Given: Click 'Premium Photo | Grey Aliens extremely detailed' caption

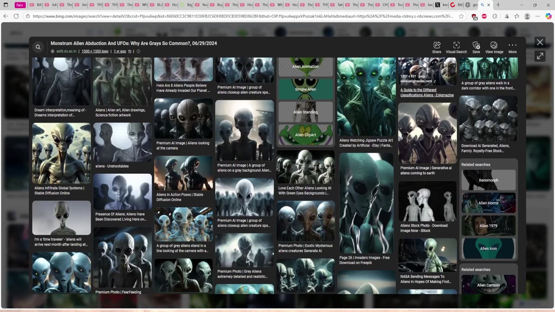Looking at the screenshot, I should coord(242,274).
